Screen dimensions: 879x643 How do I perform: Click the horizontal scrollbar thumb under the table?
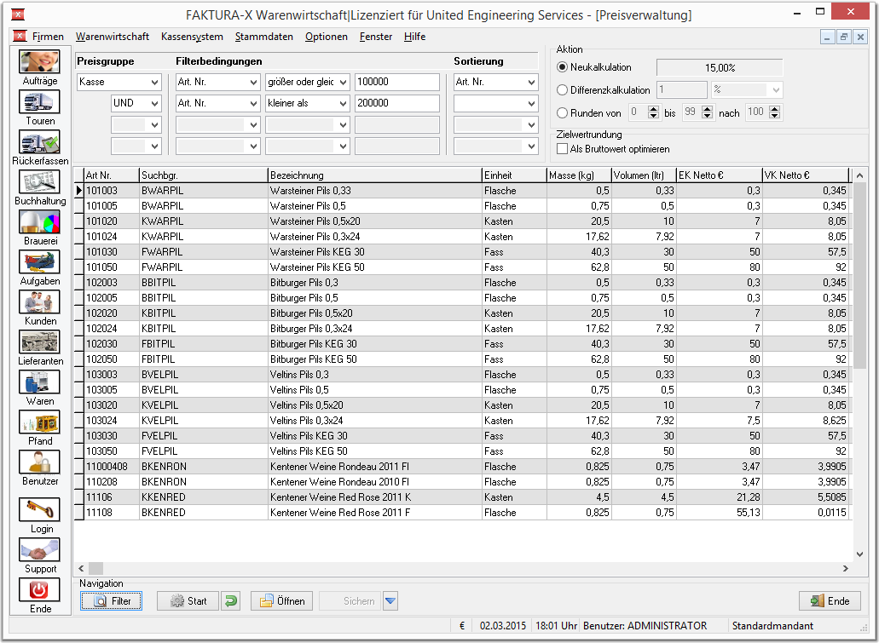(95, 569)
